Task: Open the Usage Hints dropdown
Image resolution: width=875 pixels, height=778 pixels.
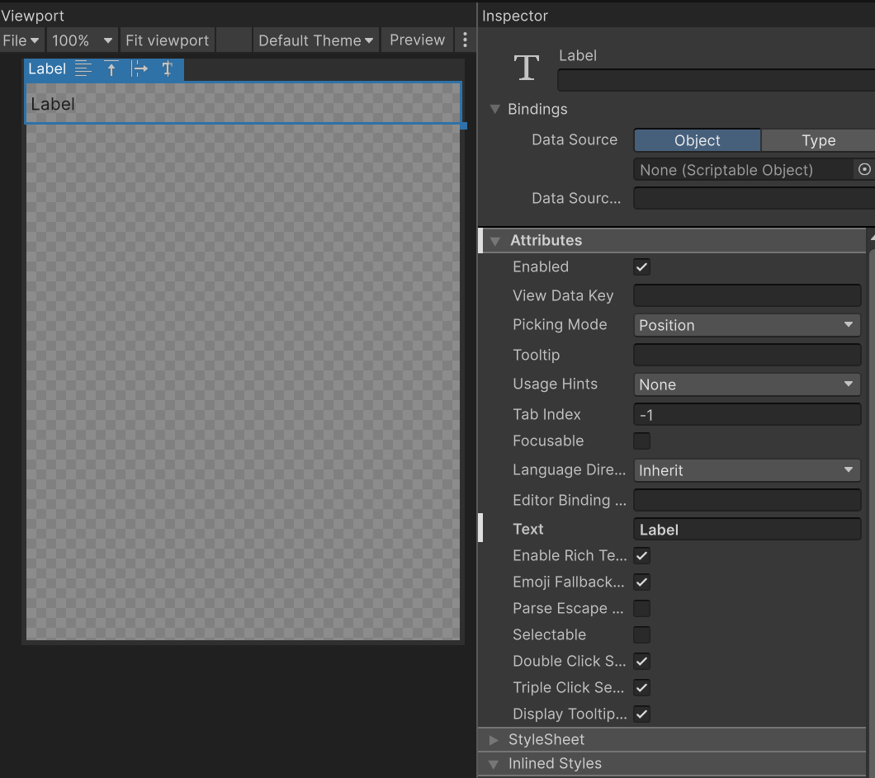Action: point(747,384)
